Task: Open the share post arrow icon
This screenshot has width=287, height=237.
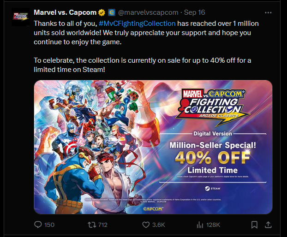Action: click(x=268, y=225)
